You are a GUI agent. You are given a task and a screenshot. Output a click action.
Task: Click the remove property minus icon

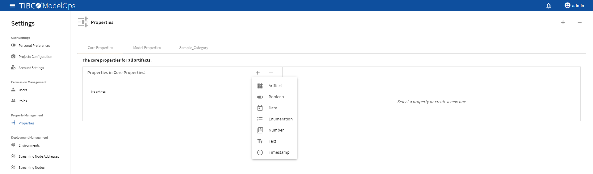click(271, 73)
